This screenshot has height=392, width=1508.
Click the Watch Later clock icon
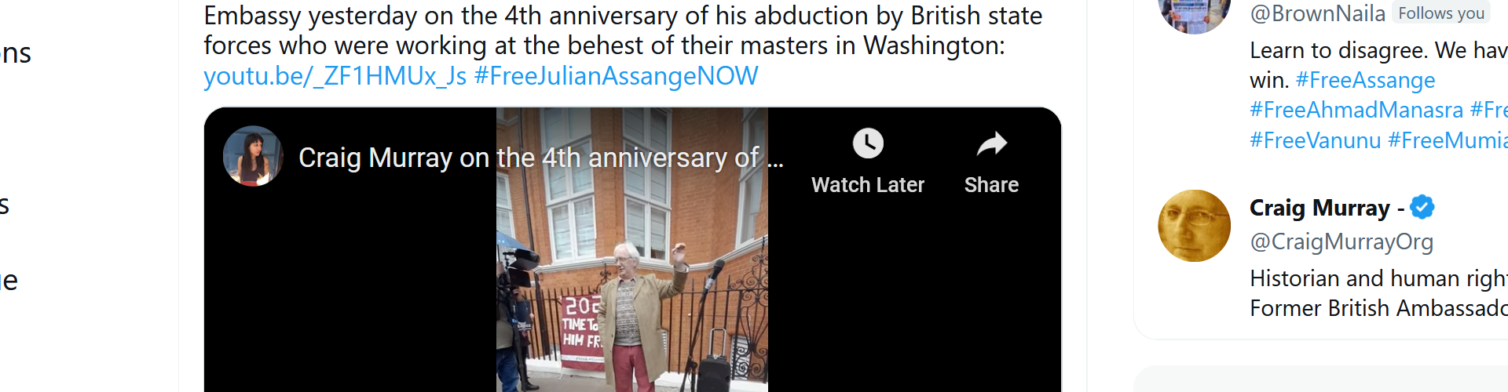point(868,143)
